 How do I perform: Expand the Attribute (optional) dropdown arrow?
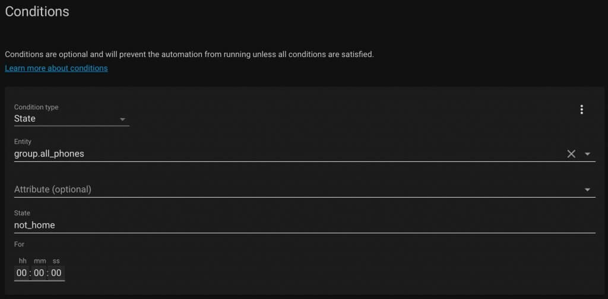coord(587,190)
